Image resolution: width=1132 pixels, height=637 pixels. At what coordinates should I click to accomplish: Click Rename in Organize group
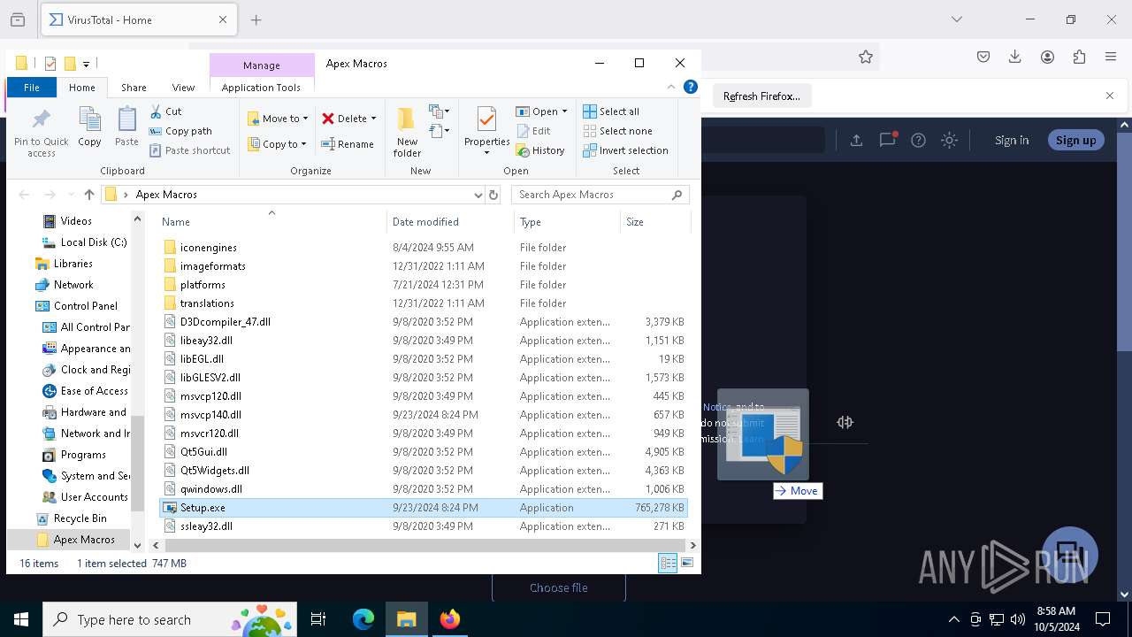[348, 144]
